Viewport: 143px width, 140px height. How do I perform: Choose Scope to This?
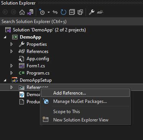[85, 112]
